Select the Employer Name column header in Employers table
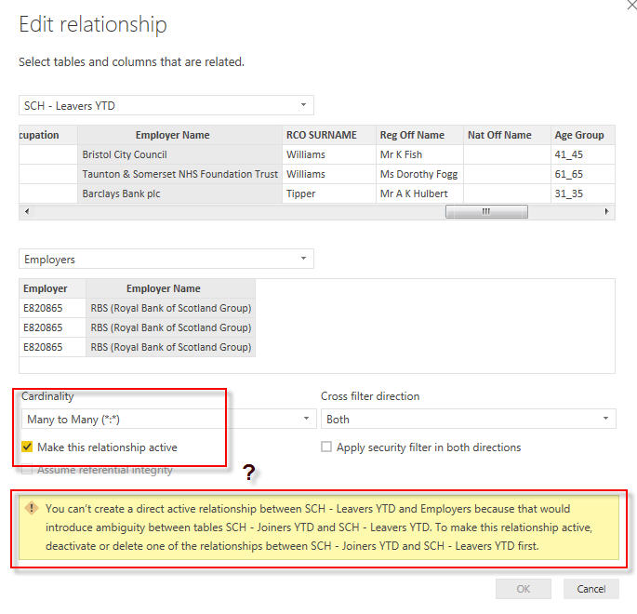Viewport: 637px width, 614px height. point(170,288)
